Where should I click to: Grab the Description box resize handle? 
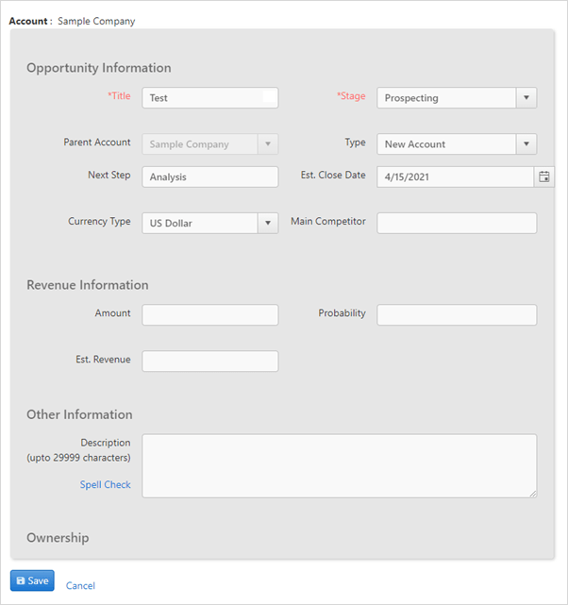click(532, 494)
